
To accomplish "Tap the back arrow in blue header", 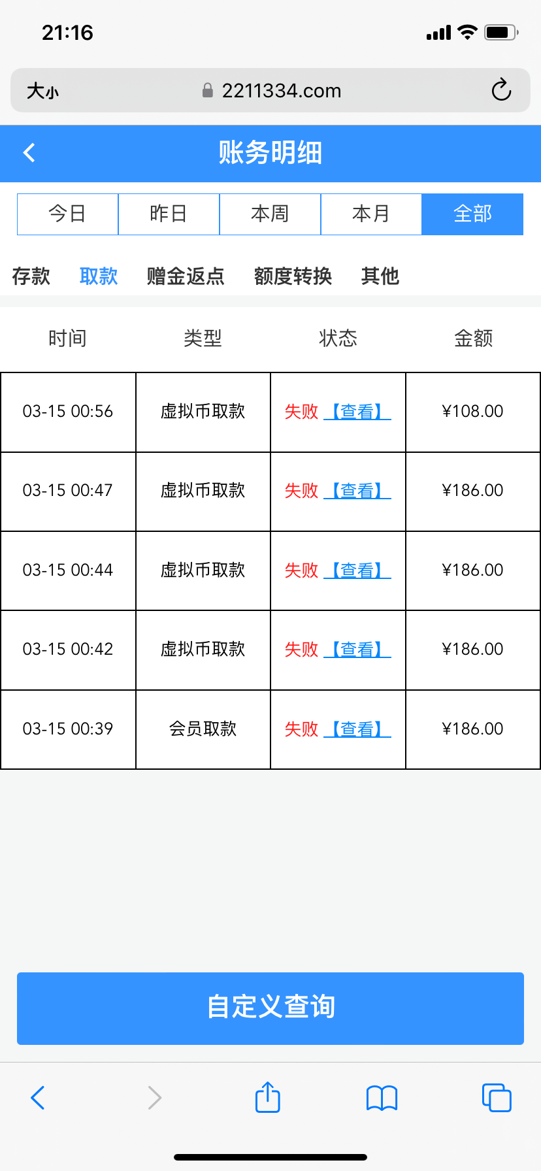I will click(29, 153).
